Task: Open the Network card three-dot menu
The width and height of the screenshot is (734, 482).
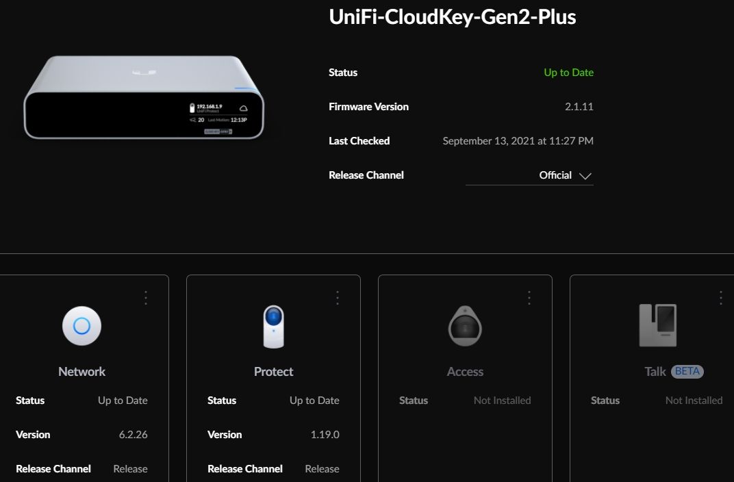Action: [x=146, y=298]
